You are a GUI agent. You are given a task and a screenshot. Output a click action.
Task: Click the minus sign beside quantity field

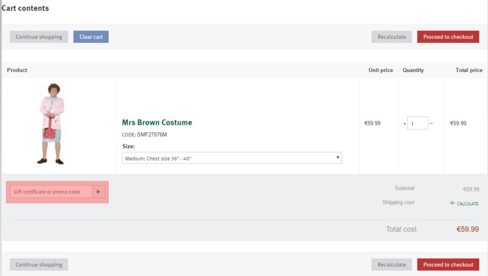431,123
